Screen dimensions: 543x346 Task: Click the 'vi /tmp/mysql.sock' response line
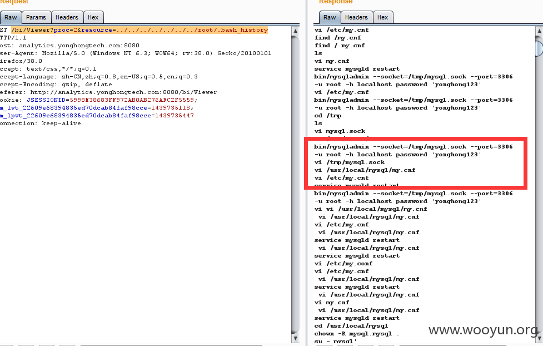click(x=350, y=162)
